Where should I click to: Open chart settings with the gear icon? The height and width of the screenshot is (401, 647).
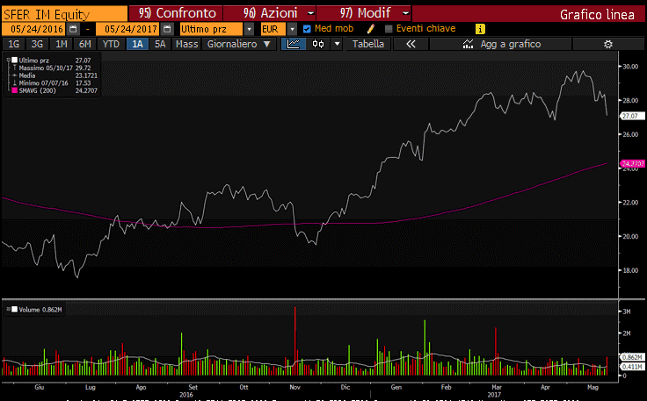tap(608, 44)
